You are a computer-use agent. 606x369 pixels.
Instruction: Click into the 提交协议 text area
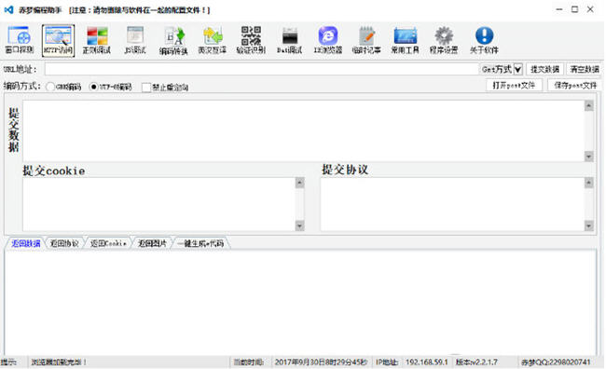[x=452, y=204]
